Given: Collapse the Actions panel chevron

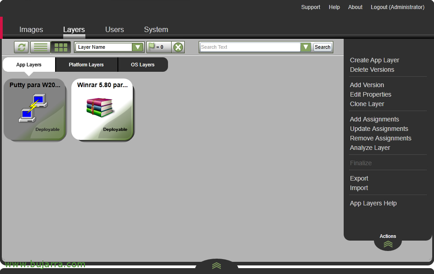Looking at the screenshot, I should click(x=388, y=244).
